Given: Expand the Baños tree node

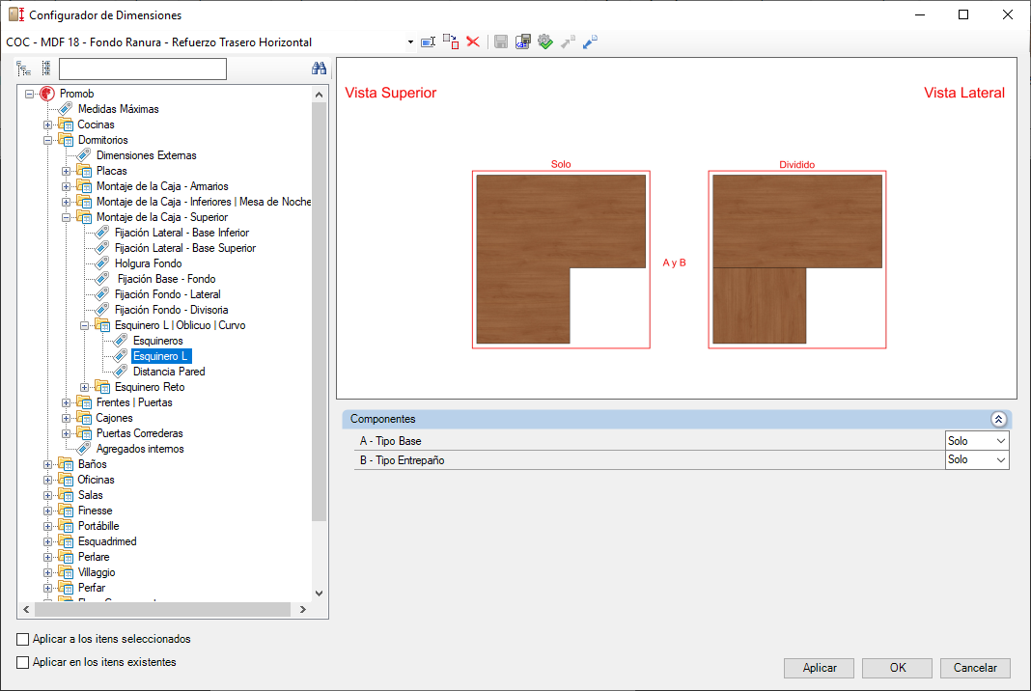Looking at the screenshot, I should (48, 465).
